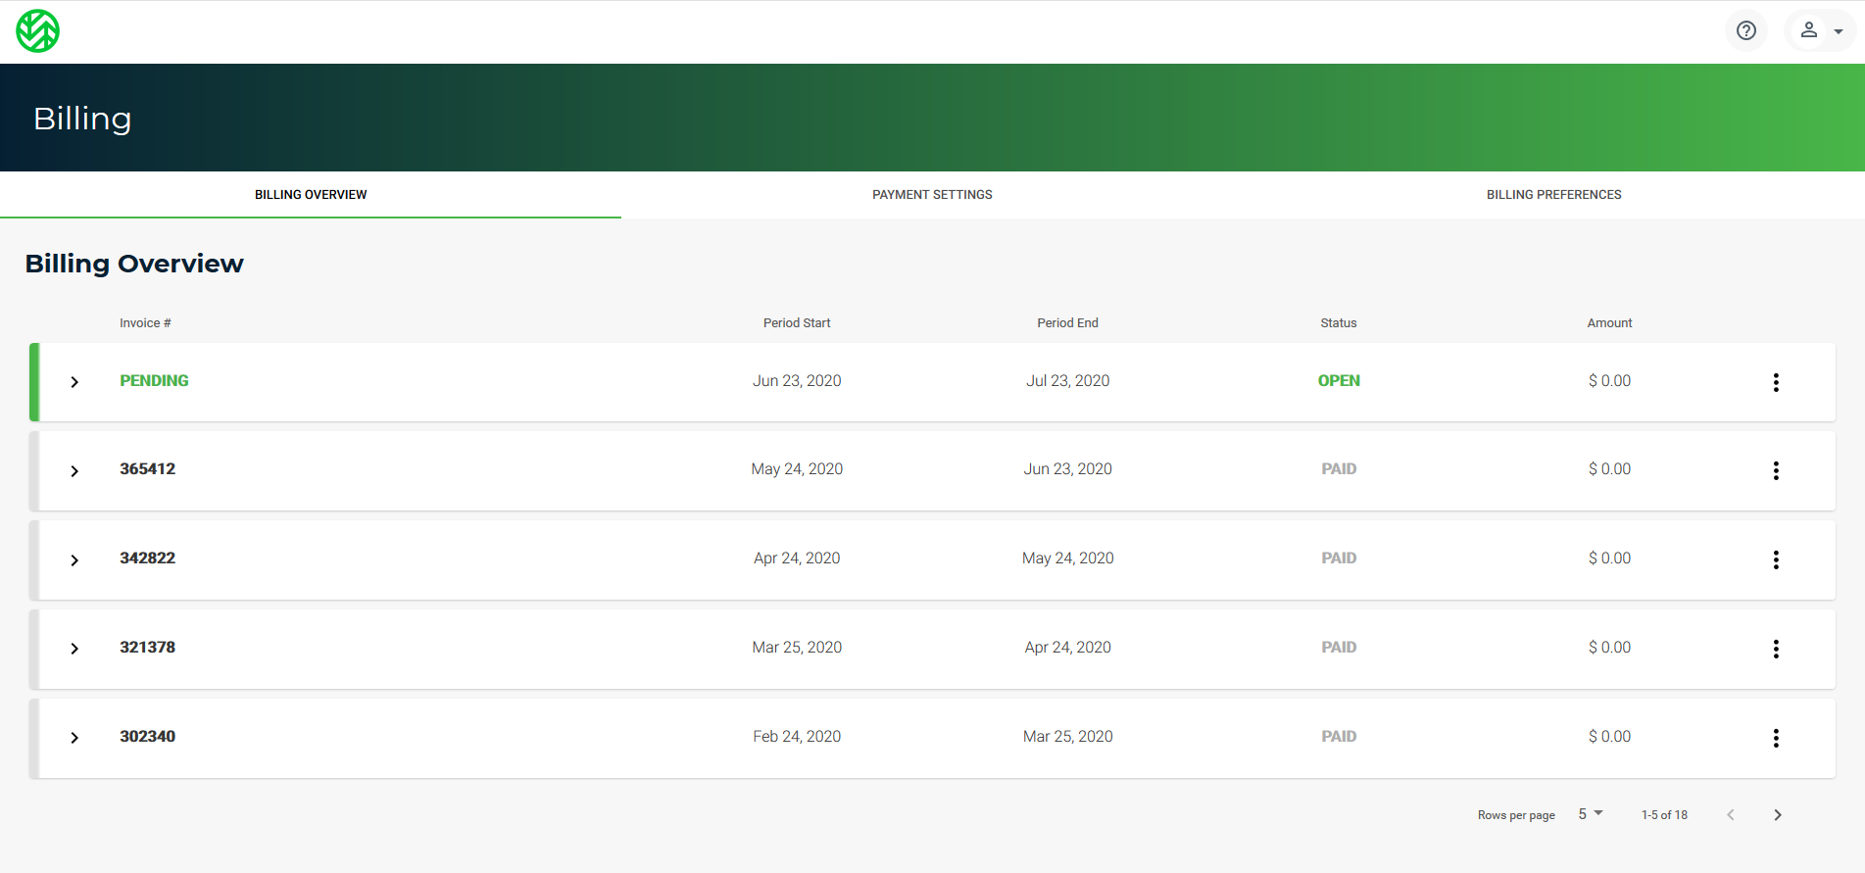Open the user account menu
This screenshot has height=873, width=1865.
click(x=1820, y=30)
